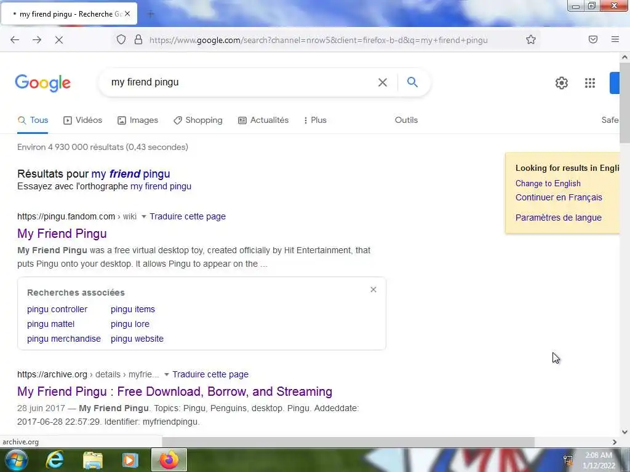Search related 'pingu mattel'

point(50,324)
